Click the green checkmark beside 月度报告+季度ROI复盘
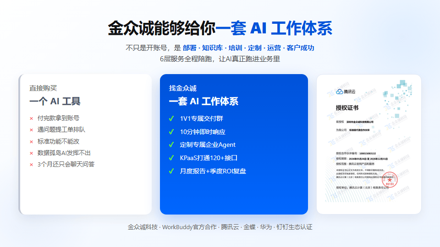440x247 pixels. pos(171,171)
